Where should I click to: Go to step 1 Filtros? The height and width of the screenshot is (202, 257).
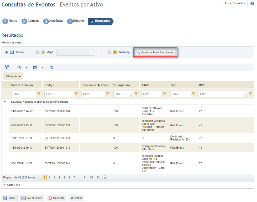pyautogui.click(x=10, y=21)
